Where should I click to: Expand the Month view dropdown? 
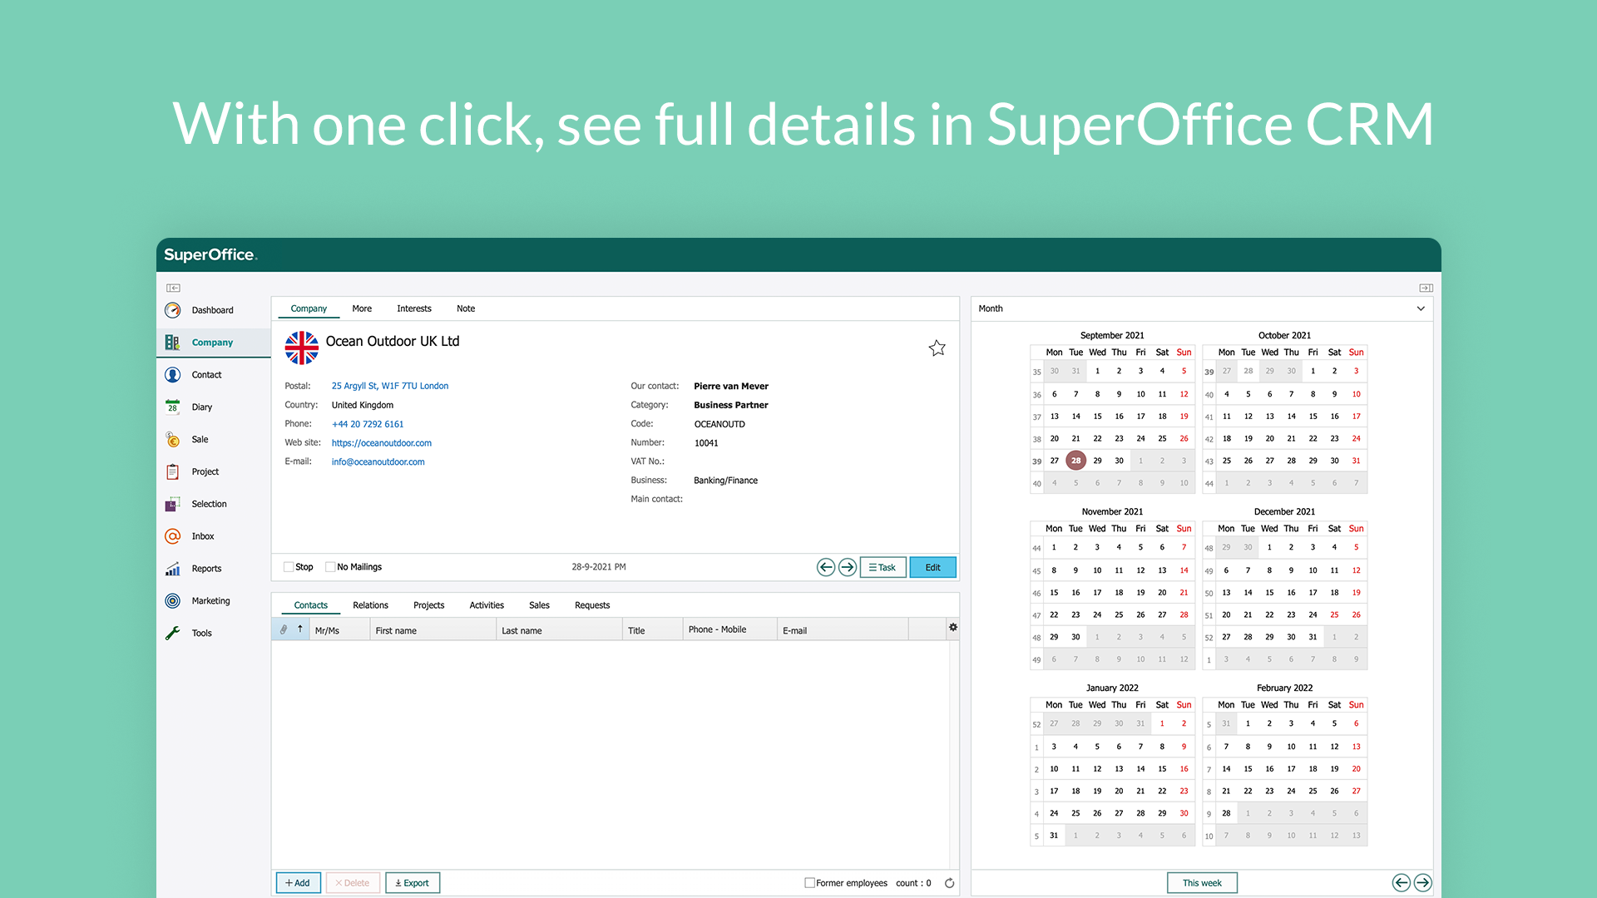1421,308
